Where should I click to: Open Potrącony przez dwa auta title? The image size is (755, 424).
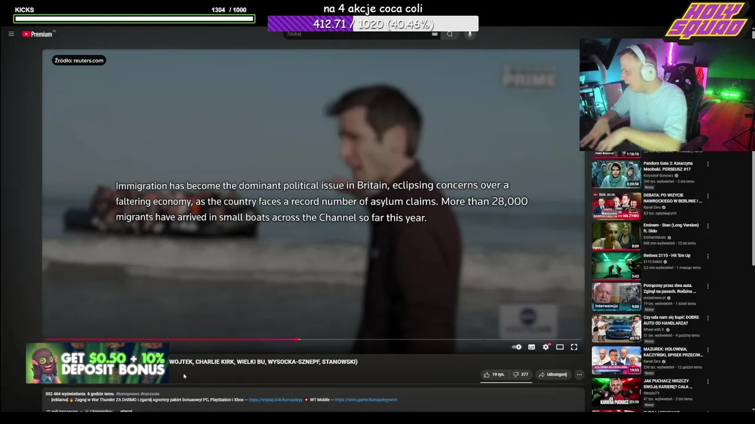(x=669, y=289)
